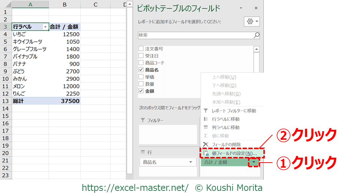Select '値フィールドの設定(N)...' menu item
This screenshot has width=344, height=193.
pos(234,153)
